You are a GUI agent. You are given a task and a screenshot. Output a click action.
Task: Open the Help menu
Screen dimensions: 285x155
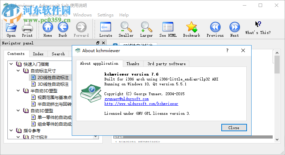pos(124,15)
